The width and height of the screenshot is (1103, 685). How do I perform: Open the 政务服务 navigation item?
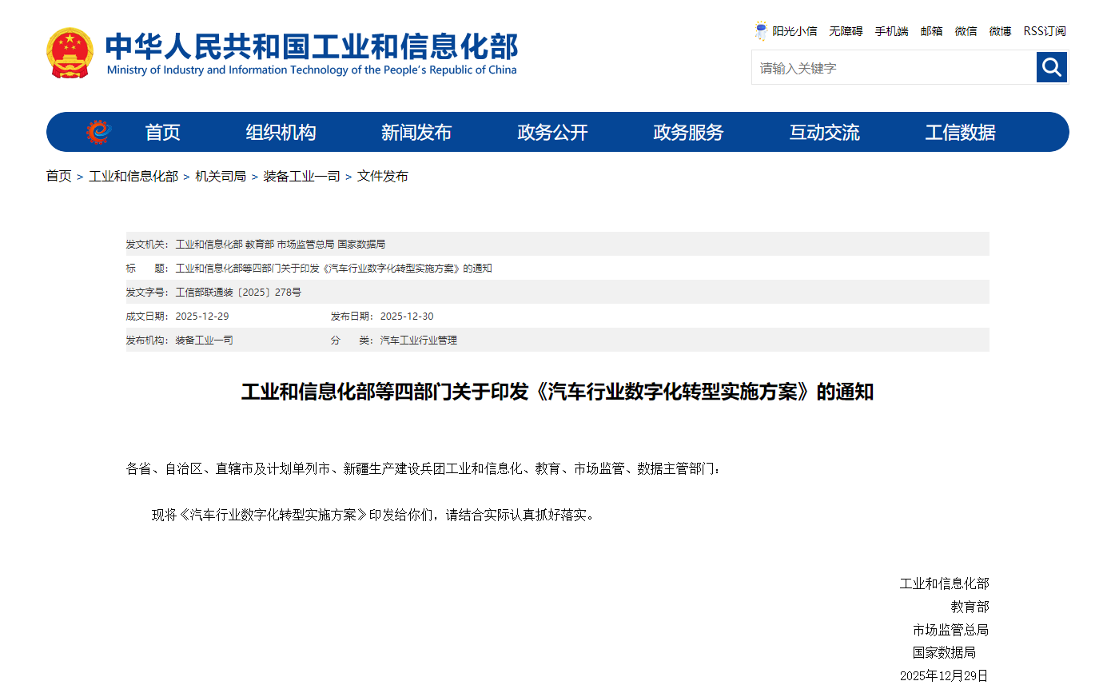tap(688, 133)
